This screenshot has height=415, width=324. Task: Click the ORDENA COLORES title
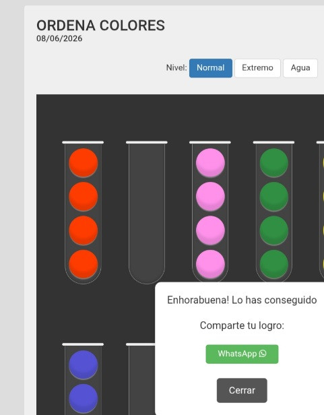(x=100, y=26)
